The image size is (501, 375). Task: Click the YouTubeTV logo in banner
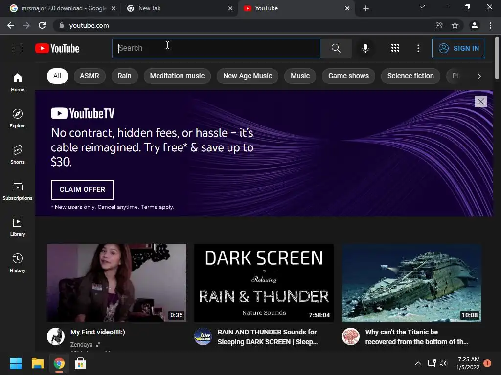pyautogui.click(x=82, y=113)
